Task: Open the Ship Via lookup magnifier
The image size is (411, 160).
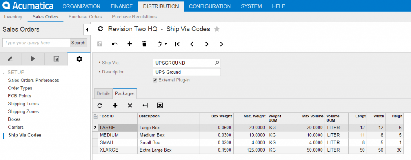Action: coord(217,63)
